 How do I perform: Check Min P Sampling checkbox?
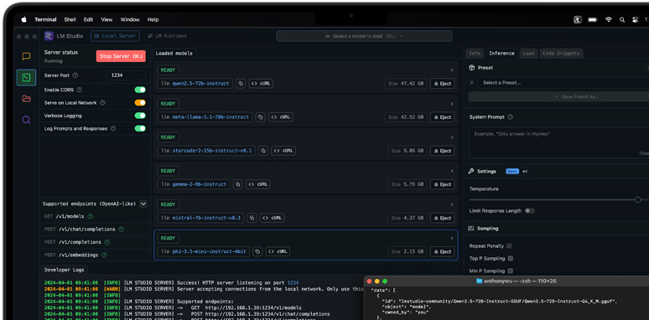click(x=511, y=271)
